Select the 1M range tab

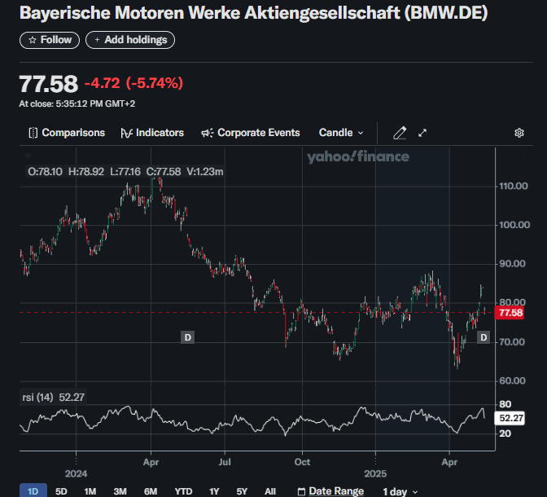(x=90, y=491)
